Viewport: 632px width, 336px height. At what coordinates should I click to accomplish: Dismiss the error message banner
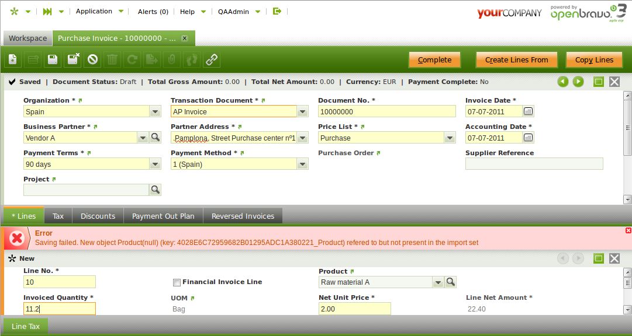tap(628, 230)
